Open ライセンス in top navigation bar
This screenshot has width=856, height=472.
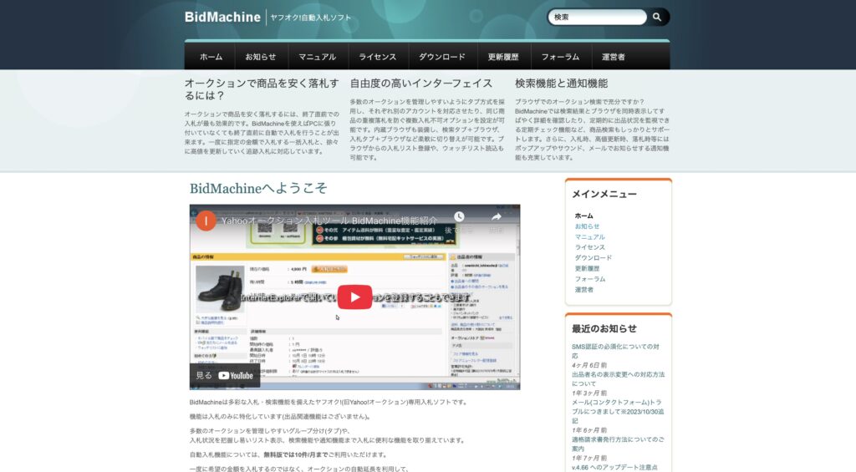(x=377, y=57)
